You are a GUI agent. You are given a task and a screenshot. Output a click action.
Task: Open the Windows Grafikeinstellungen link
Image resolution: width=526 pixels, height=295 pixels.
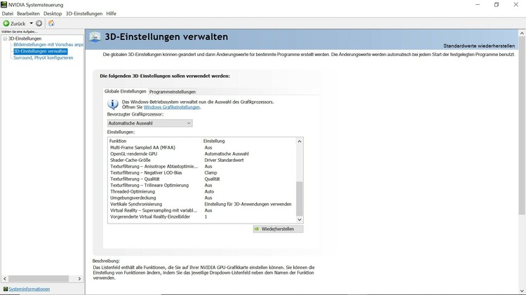coord(172,107)
